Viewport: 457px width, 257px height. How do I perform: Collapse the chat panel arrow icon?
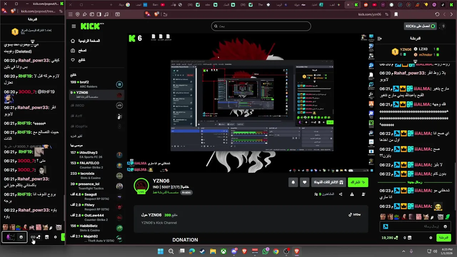[380, 38]
